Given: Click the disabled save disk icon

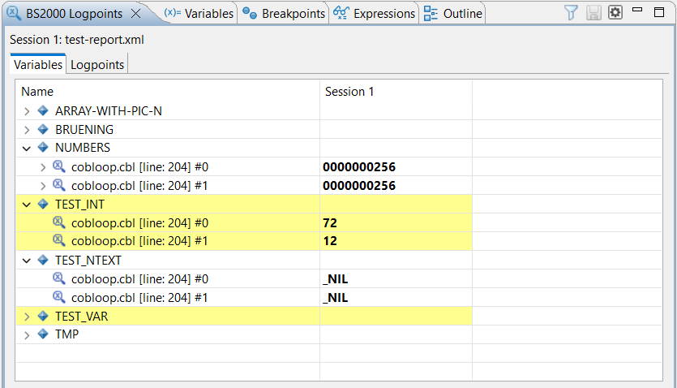Looking at the screenshot, I should (x=593, y=13).
